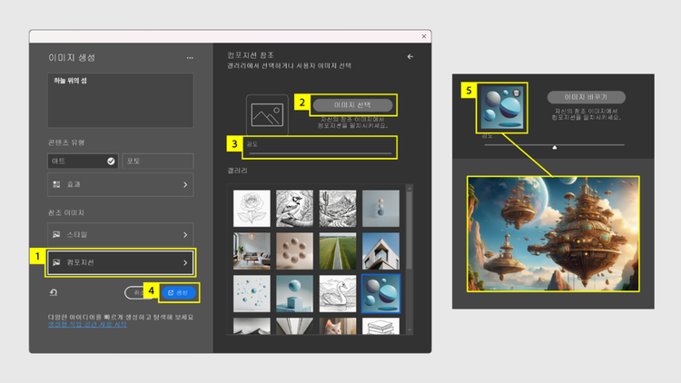
Task: Click the 이미지 바꾸기 change image button
Action: pyautogui.click(x=587, y=97)
